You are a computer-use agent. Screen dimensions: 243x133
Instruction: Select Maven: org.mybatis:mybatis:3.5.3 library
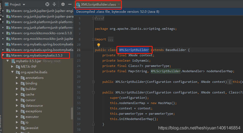pos(37,55)
